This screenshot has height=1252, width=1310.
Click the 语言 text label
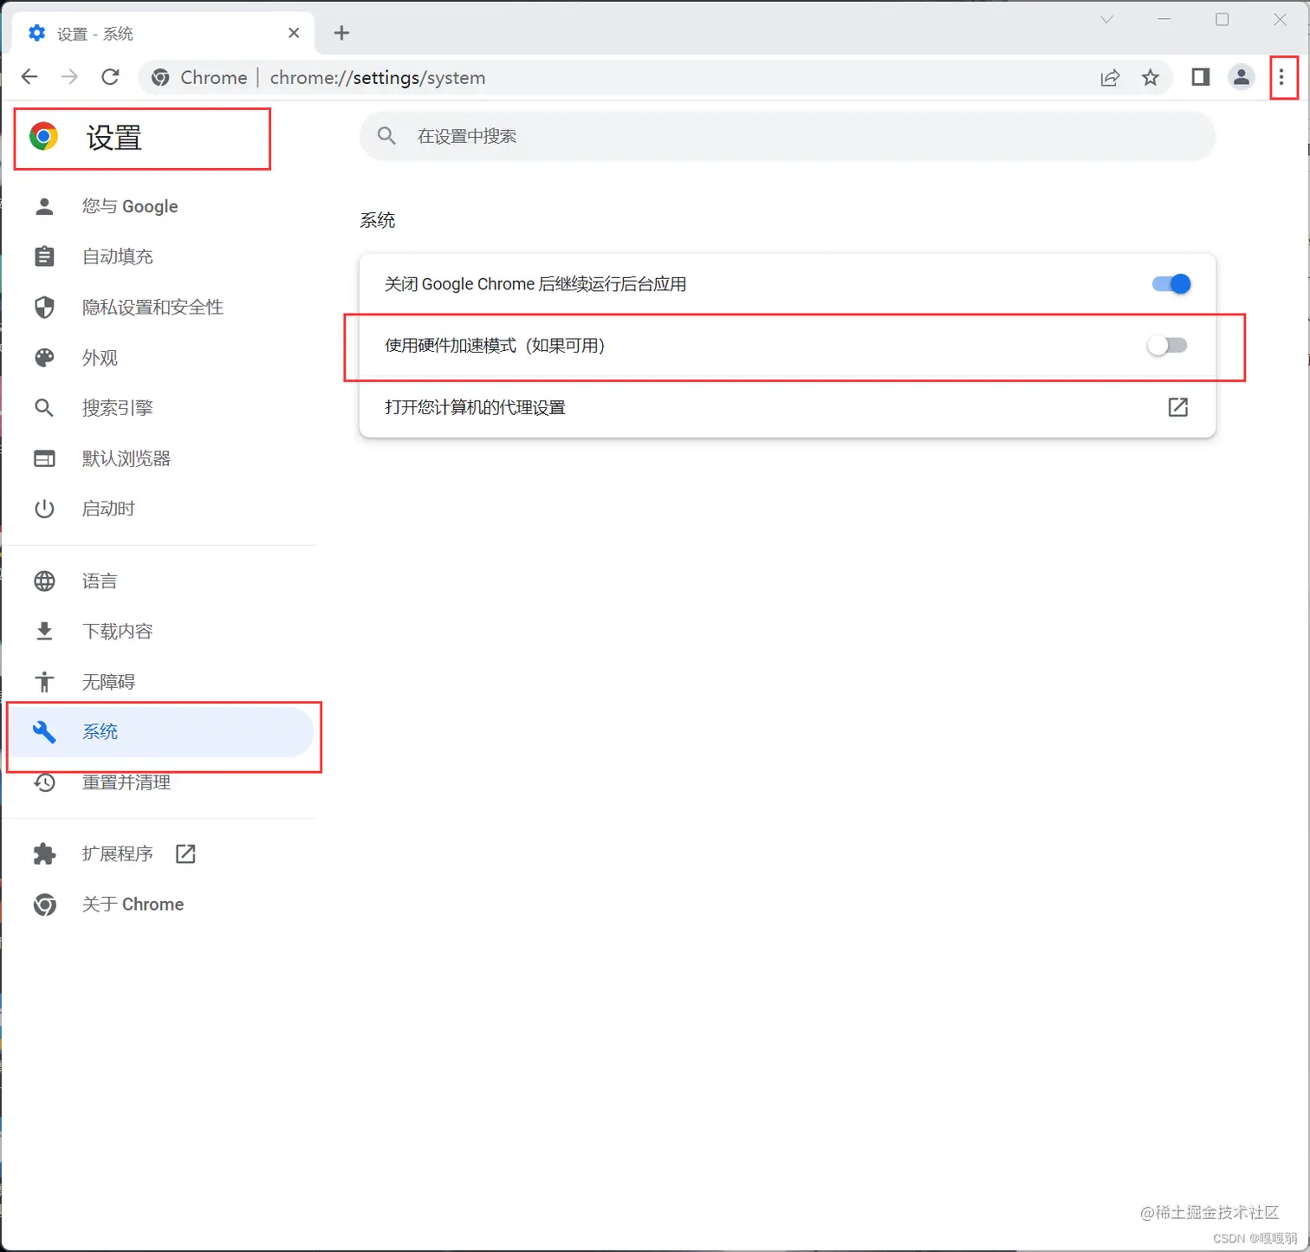pos(100,581)
